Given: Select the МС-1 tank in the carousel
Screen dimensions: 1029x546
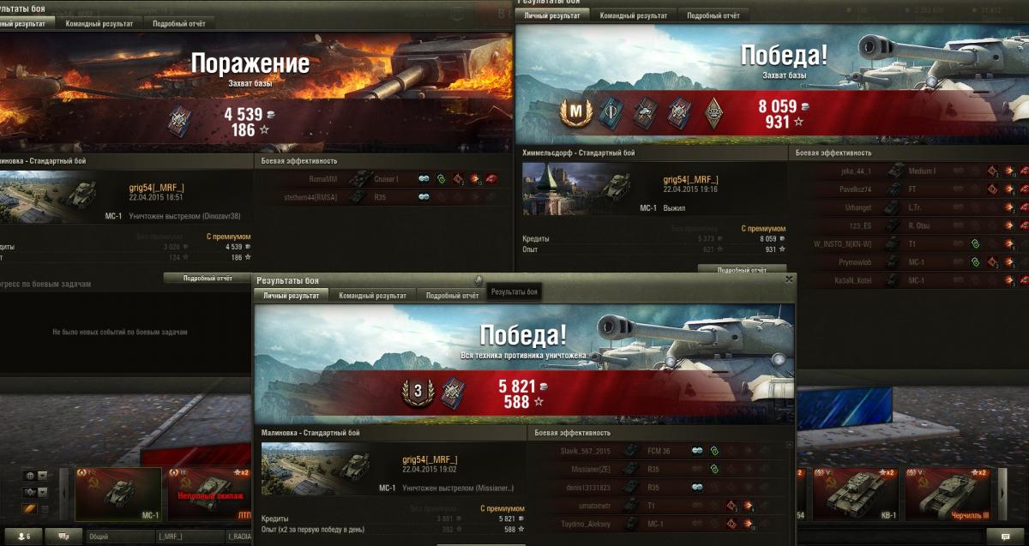Looking at the screenshot, I should tap(118, 494).
